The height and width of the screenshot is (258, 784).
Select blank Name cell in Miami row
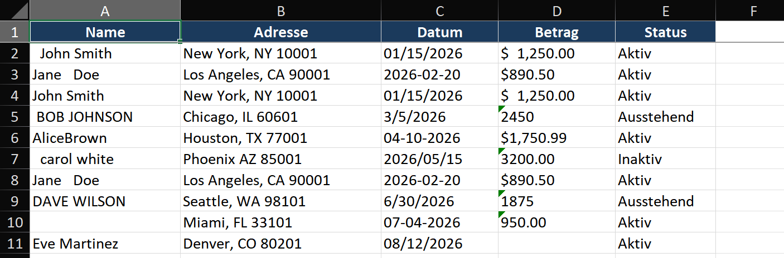point(105,222)
